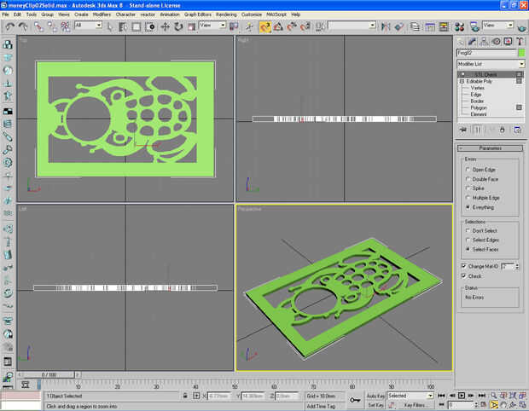This screenshot has width=529, height=411.
Task: Choose the Select Object arrow tool
Action: coord(110,26)
